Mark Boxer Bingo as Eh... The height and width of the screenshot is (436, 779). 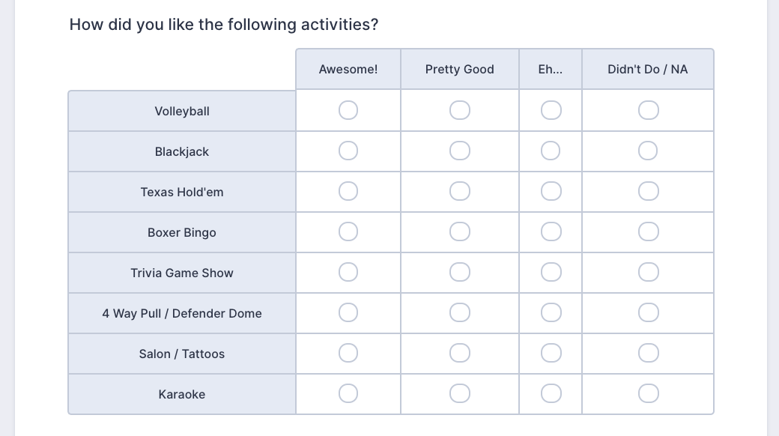551,232
